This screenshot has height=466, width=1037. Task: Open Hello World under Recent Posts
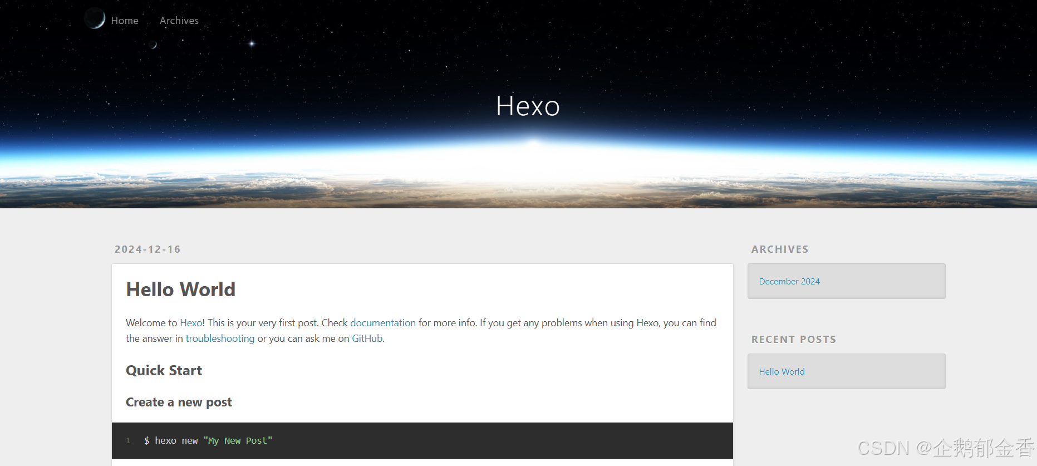(782, 372)
